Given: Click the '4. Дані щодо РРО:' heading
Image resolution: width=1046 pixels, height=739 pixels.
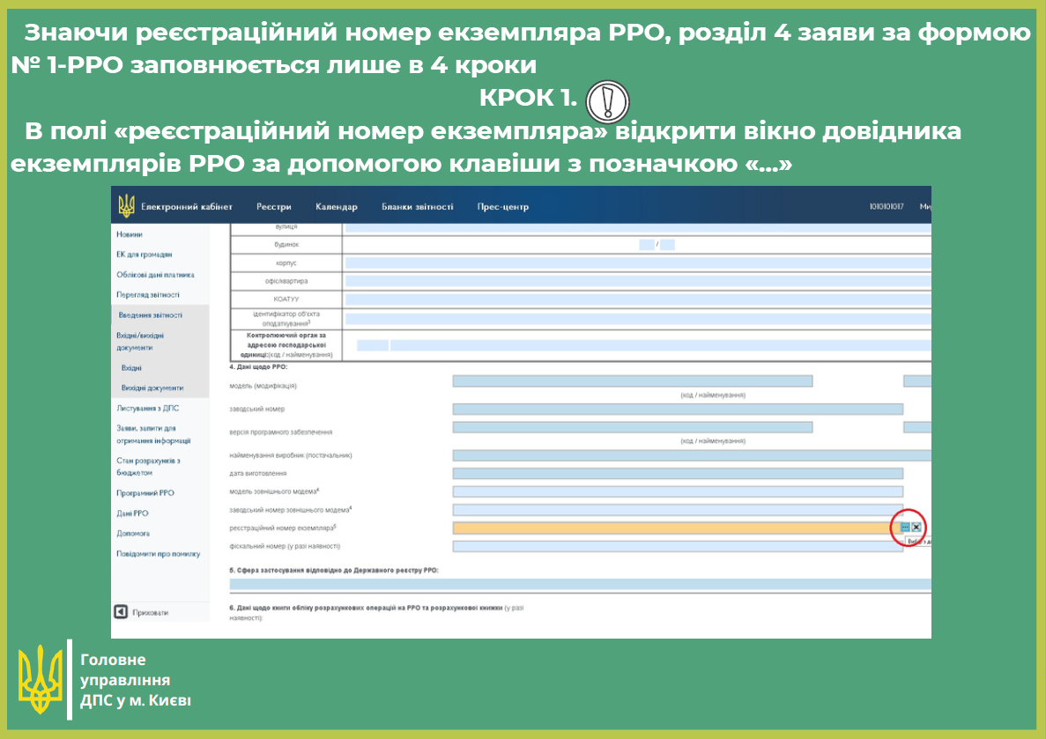Looking at the screenshot, I should [x=258, y=366].
